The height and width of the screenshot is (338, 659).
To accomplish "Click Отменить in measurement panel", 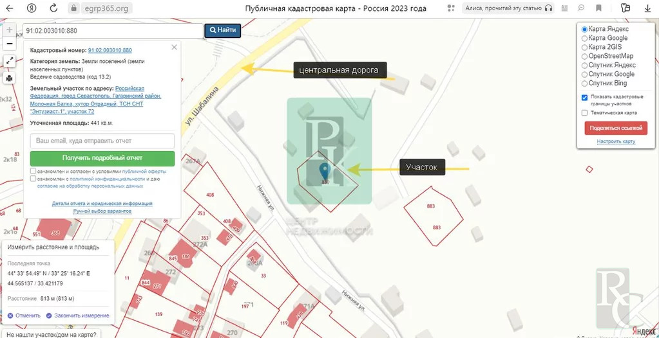I will tap(24, 316).
